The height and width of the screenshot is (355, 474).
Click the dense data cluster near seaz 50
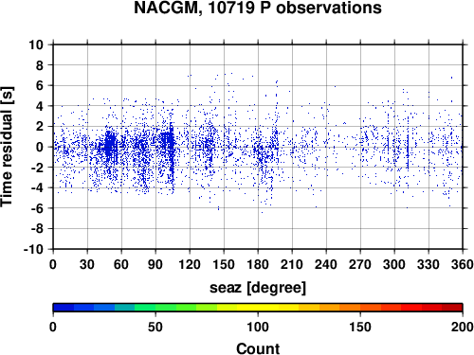coord(110,145)
